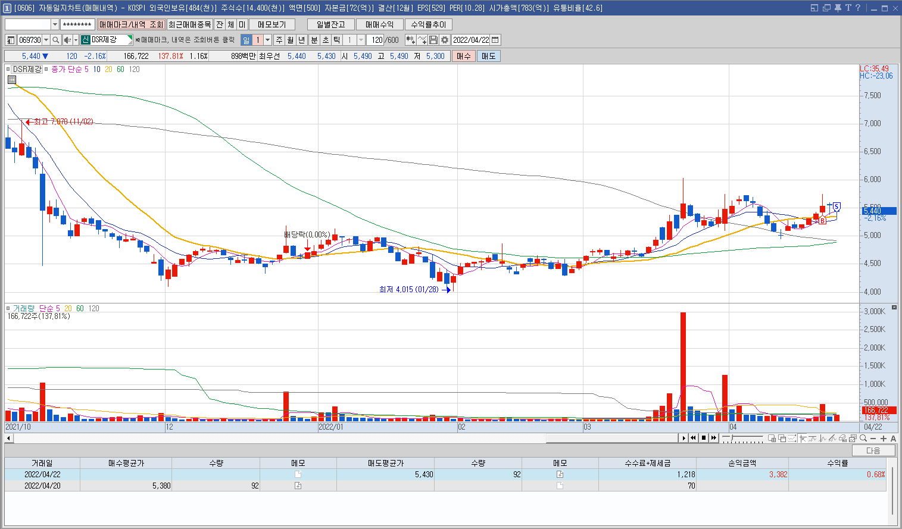Select the weekly (주) chart period
The image size is (902, 529).
[279, 40]
